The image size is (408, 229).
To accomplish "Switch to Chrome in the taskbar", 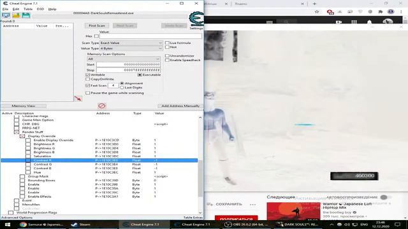I will tap(41, 225).
